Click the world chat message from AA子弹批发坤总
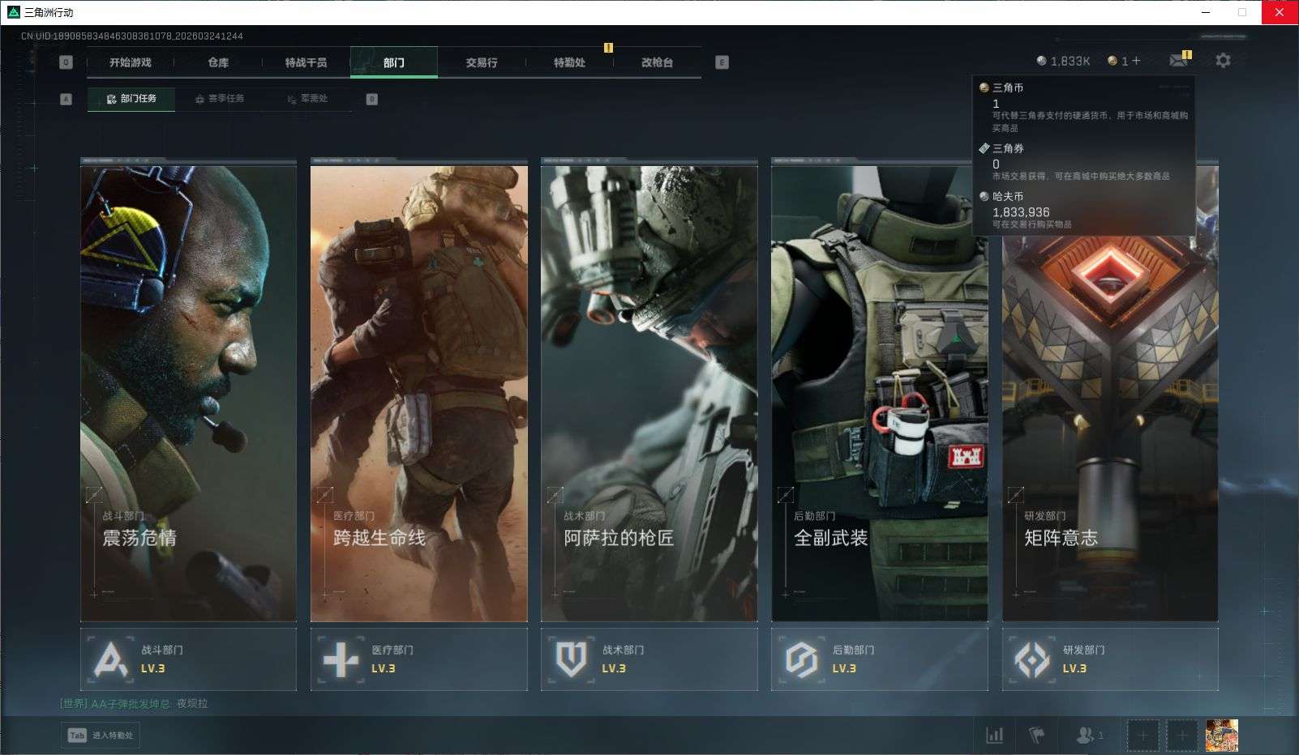This screenshot has width=1299, height=755. click(134, 704)
